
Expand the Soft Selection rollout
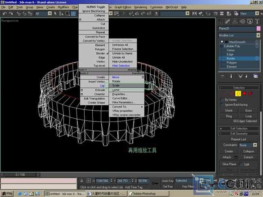[239, 128]
